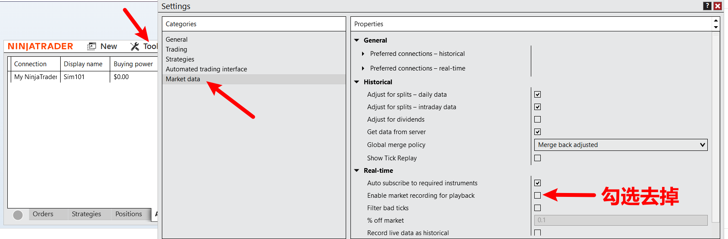Expand Preferred connections – real-time
Image resolution: width=728 pixels, height=239 pixels.
363,68
